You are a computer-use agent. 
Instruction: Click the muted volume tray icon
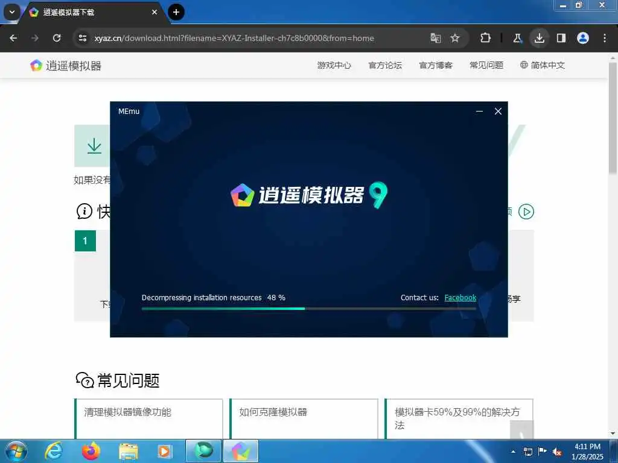[557, 452]
